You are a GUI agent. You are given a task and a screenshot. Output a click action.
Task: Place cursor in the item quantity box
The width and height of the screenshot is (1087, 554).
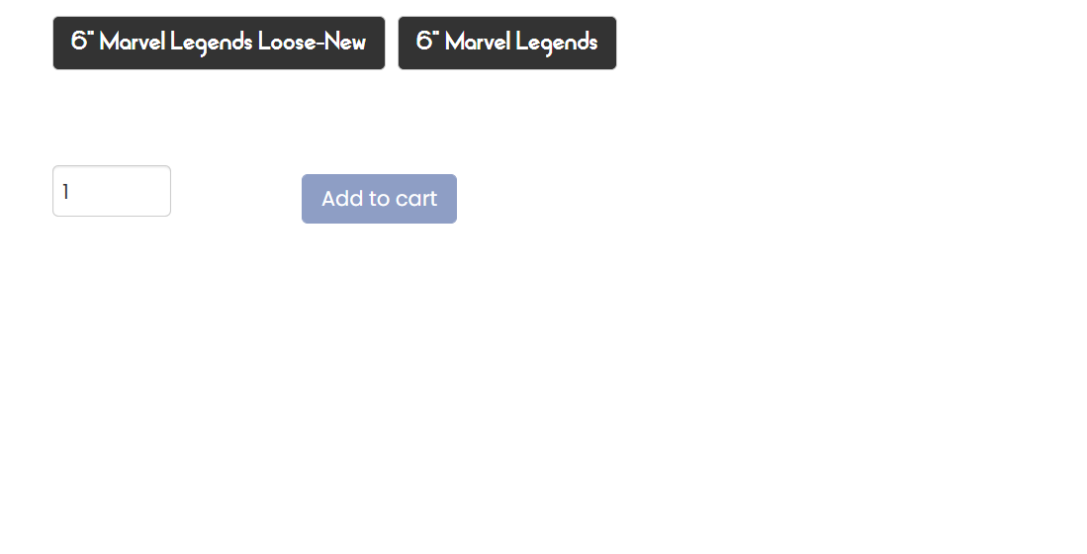click(112, 191)
